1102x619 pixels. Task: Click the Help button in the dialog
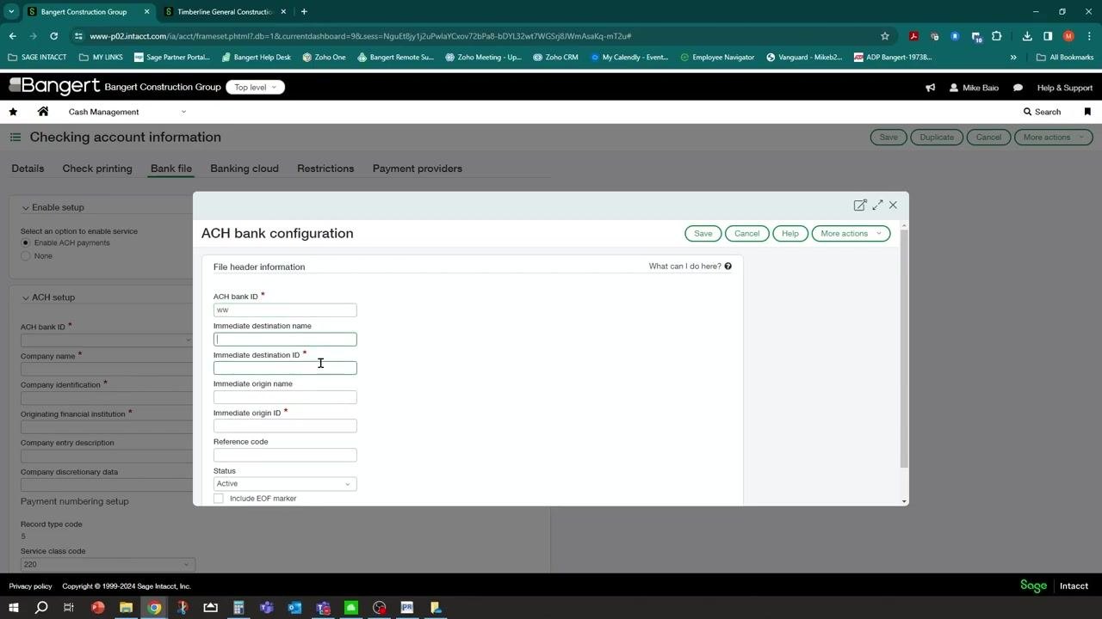pos(789,234)
